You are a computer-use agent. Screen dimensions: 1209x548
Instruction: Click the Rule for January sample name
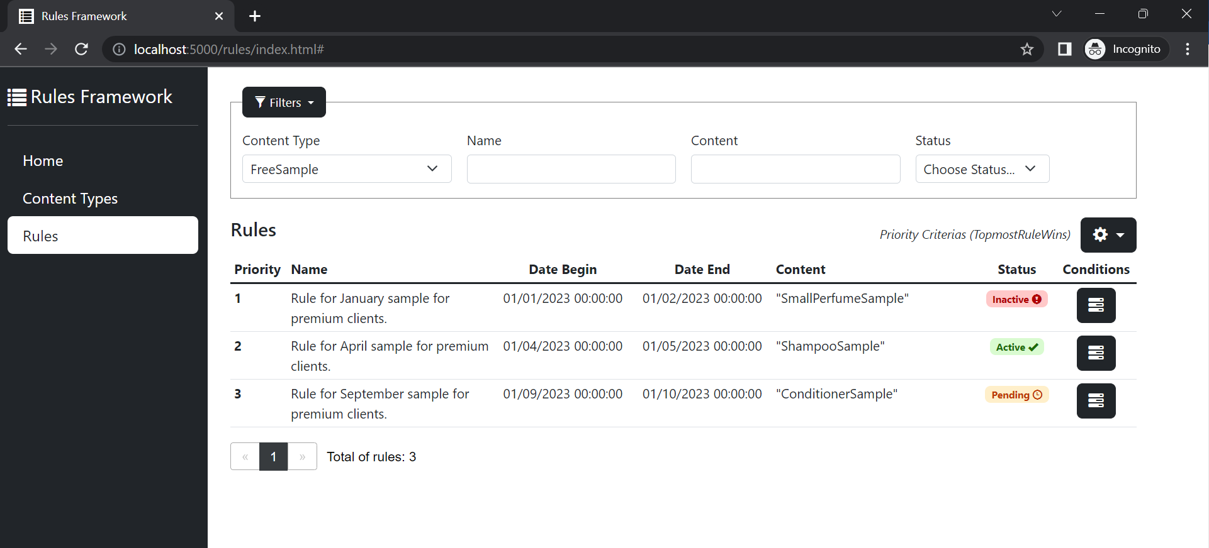pos(370,309)
